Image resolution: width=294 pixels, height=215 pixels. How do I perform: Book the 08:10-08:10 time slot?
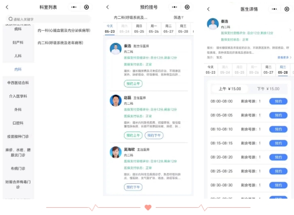[x=278, y=129]
